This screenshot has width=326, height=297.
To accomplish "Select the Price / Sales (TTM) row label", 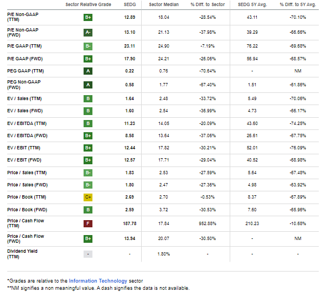I will 27,173.
